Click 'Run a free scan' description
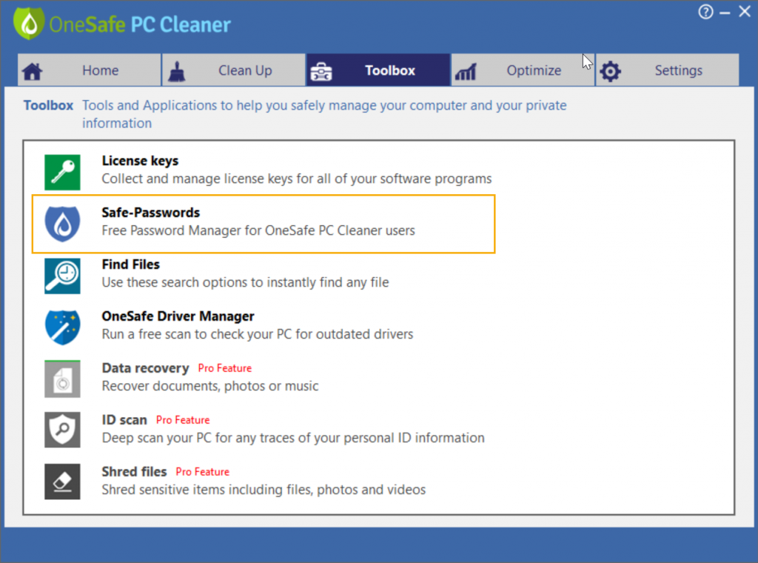 (257, 334)
